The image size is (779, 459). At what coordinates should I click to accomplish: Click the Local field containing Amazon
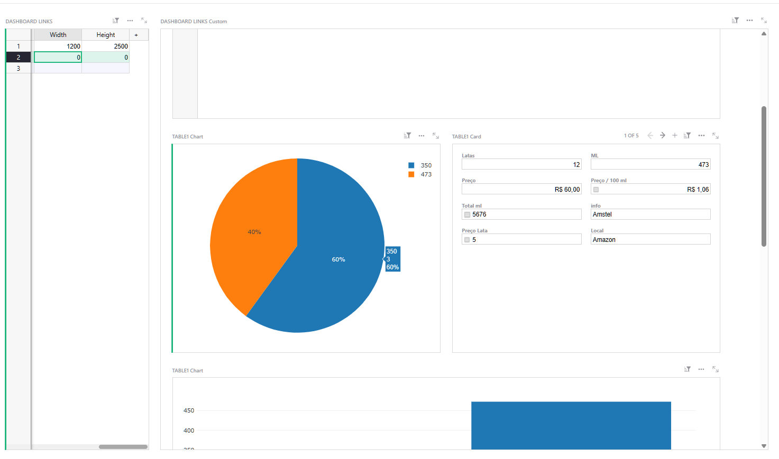[650, 239]
